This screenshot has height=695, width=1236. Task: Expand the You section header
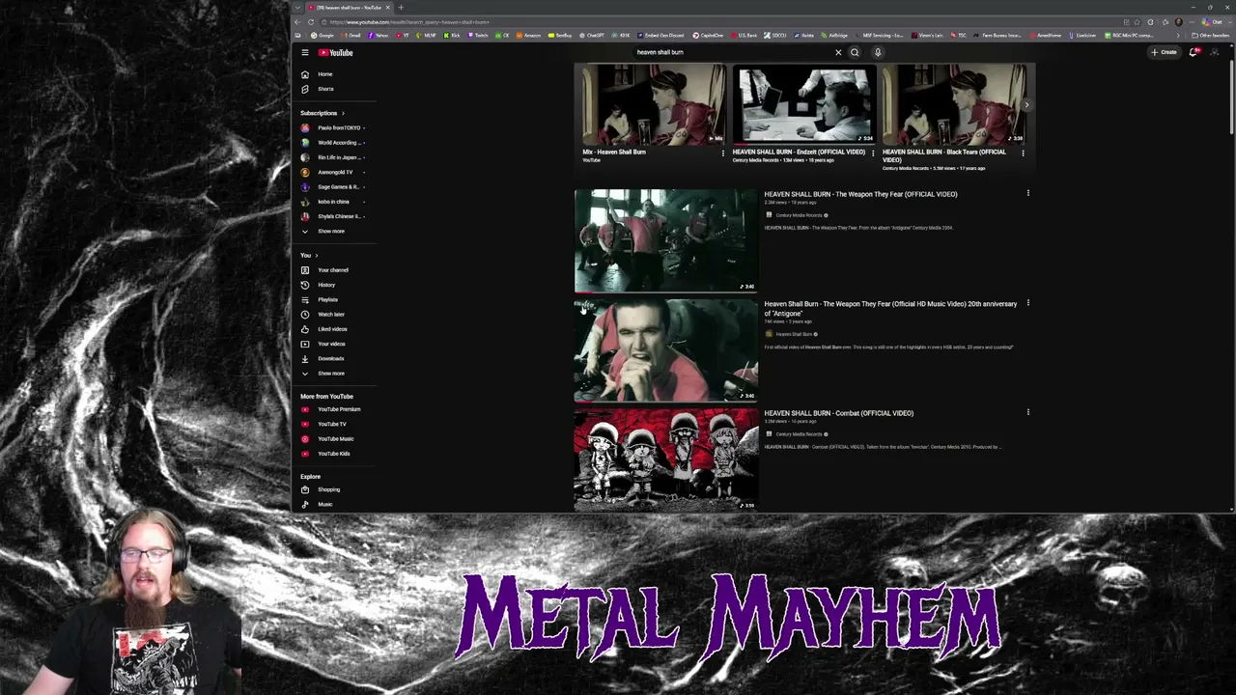[309, 255]
